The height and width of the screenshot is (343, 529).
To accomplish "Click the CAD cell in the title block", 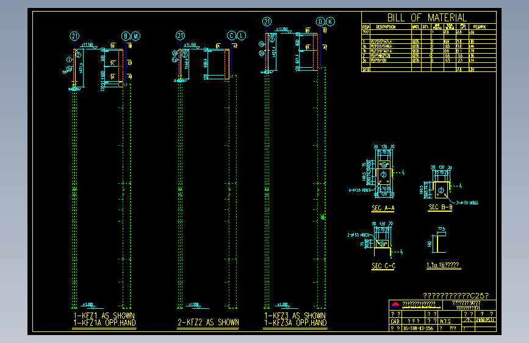I will pyautogui.click(x=395, y=321).
